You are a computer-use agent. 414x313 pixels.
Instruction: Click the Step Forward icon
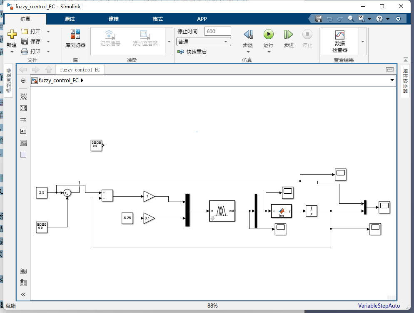(x=289, y=34)
